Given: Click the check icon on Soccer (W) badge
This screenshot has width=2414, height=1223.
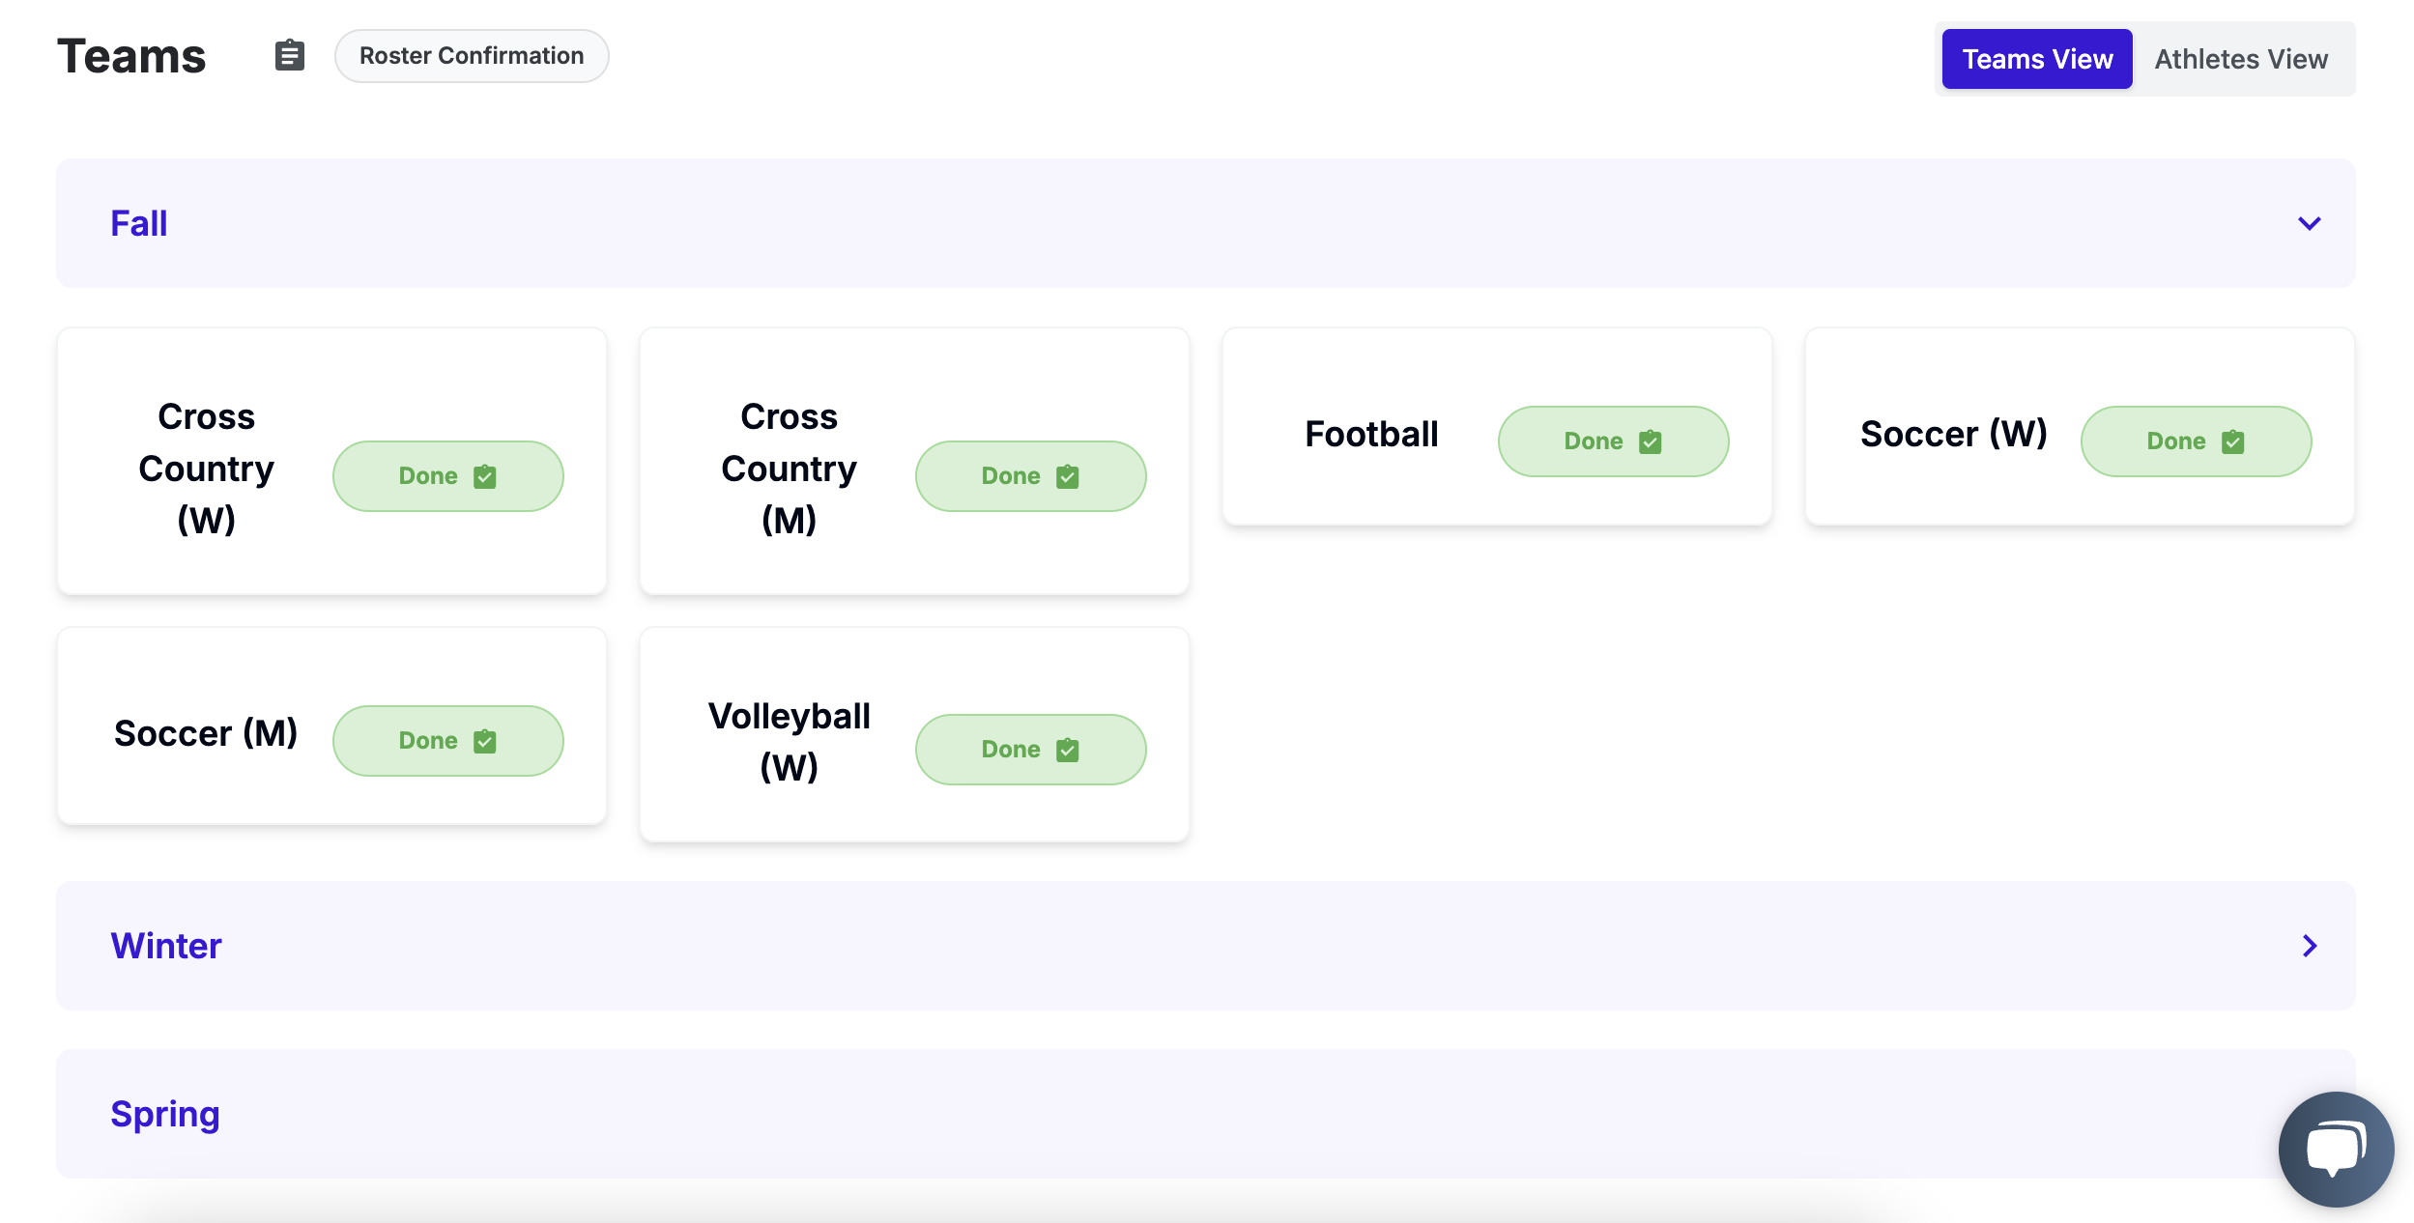Looking at the screenshot, I should [x=2232, y=441].
